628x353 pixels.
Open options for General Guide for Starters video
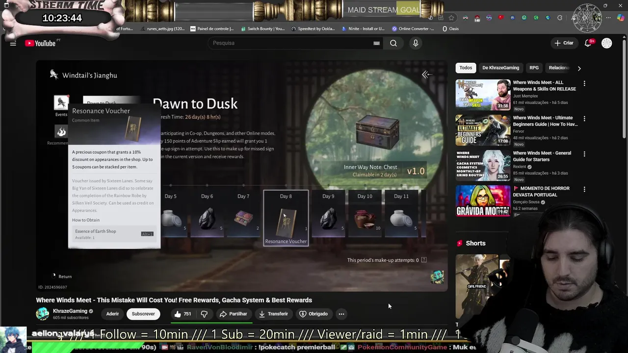point(584,154)
